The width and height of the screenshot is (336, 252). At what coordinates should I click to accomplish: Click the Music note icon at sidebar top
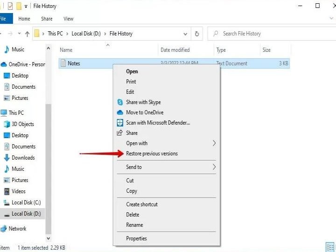pos(7,49)
